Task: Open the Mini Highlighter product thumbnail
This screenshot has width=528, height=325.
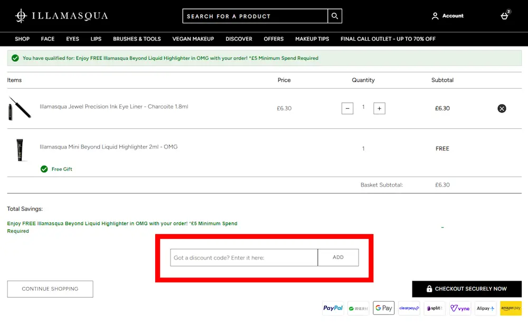Action: (x=20, y=150)
